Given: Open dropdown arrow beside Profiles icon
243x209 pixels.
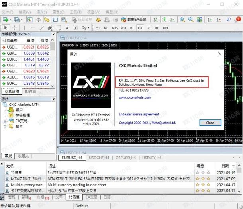Looking at the screenshot, I should point(22,20).
